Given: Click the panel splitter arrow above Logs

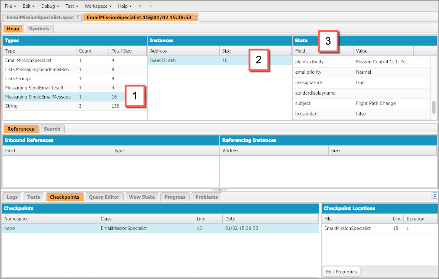Looking at the screenshot, I should (x=220, y=190).
